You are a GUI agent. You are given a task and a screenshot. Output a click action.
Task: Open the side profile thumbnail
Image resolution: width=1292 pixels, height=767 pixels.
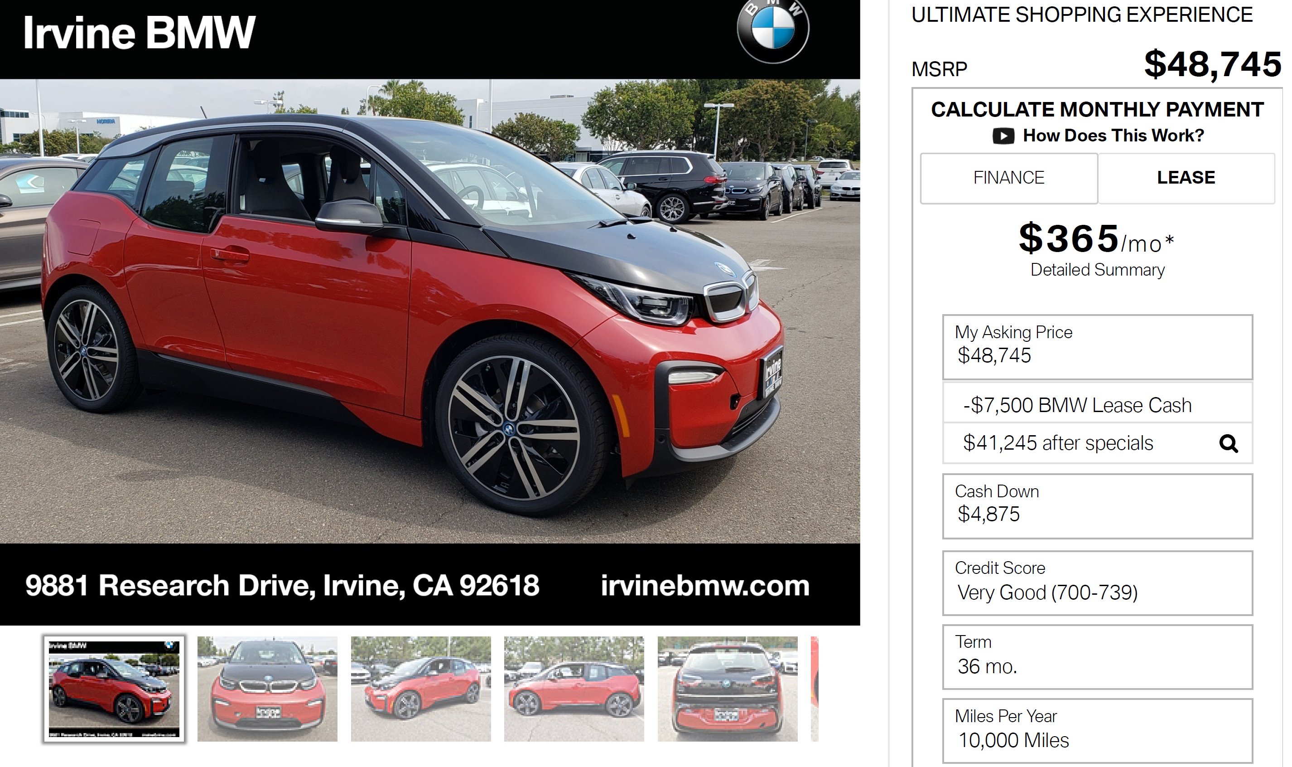point(574,689)
